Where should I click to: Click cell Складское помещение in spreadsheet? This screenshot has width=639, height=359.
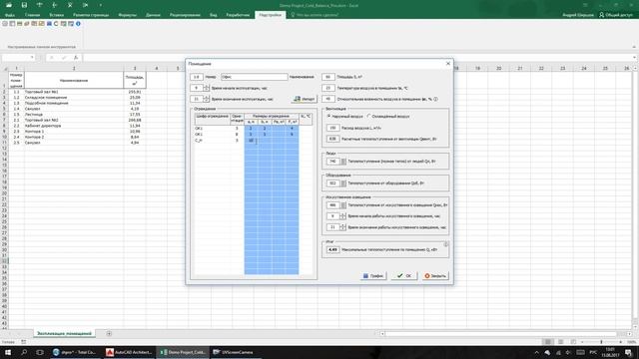point(74,98)
